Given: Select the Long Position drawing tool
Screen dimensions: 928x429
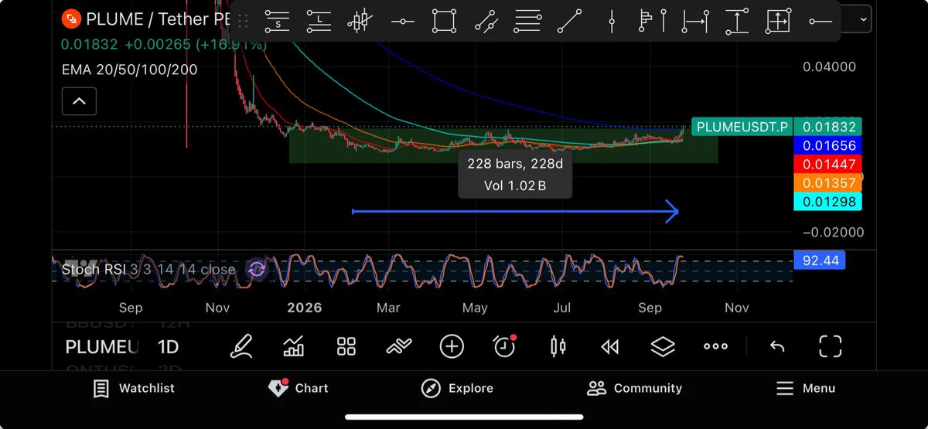Looking at the screenshot, I should tap(319, 22).
